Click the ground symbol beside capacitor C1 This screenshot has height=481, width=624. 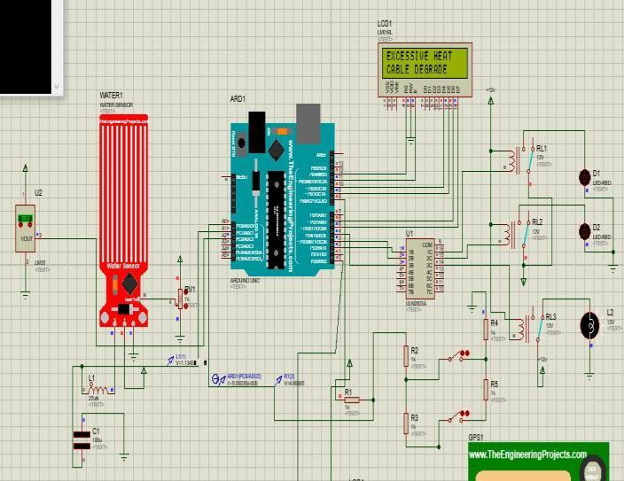[124, 458]
